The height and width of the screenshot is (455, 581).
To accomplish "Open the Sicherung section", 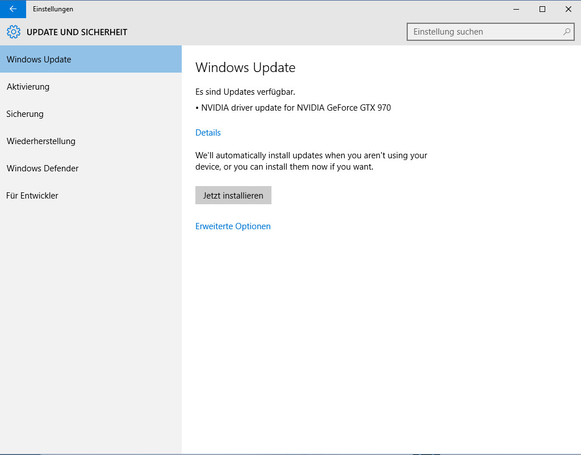I will pos(91,113).
